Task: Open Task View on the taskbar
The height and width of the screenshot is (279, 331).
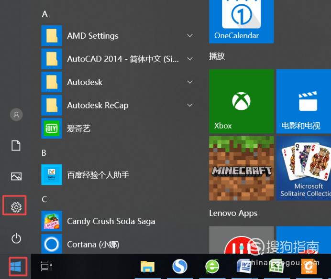Action: pyautogui.click(x=46, y=267)
